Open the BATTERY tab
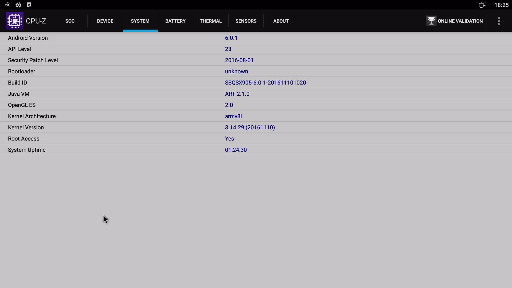Screen dimensions: 512x288 point(175,21)
